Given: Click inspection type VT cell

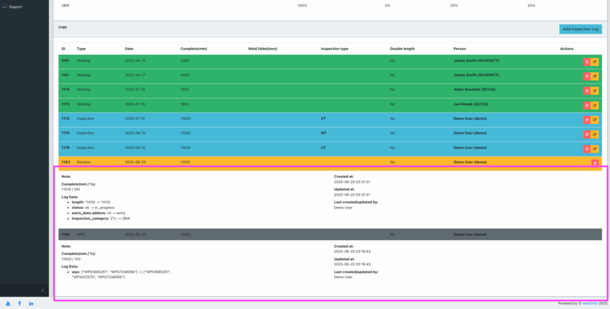Looking at the screenshot, I should pyautogui.click(x=323, y=119).
